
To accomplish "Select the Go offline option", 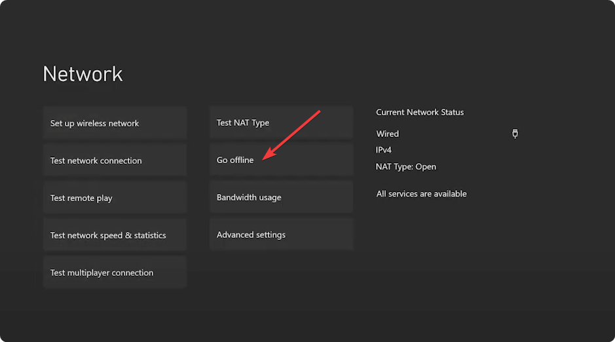I will tap(281, 161).
